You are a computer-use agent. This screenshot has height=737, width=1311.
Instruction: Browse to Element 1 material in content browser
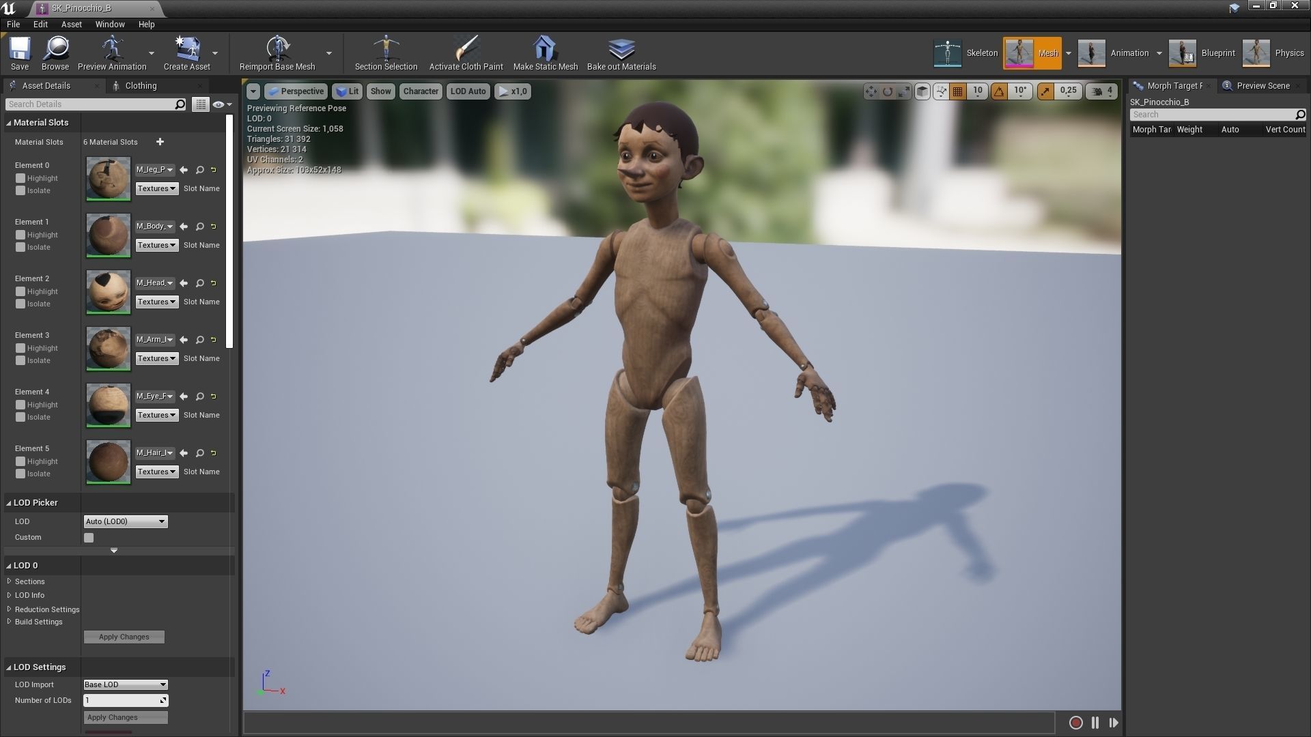pos(200,227)
